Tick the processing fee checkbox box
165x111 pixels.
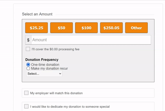point(28,49)
